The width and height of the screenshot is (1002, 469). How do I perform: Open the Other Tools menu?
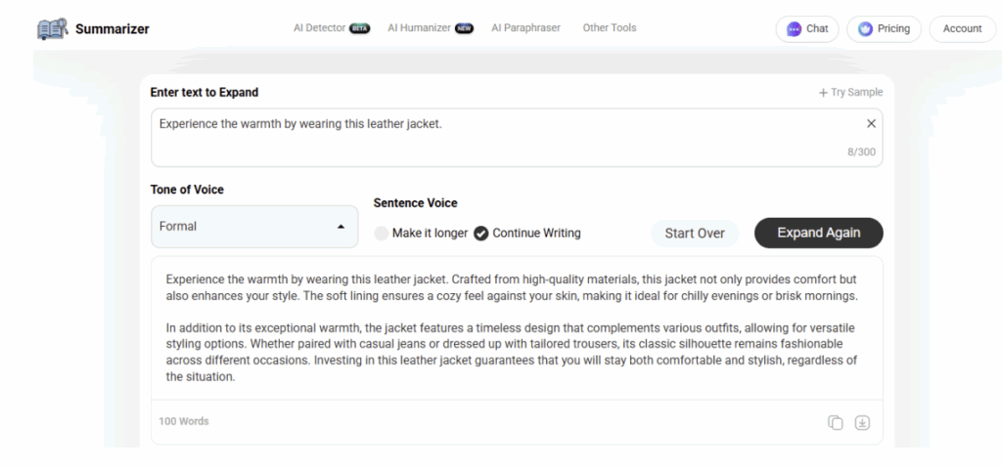click(609, 28)
